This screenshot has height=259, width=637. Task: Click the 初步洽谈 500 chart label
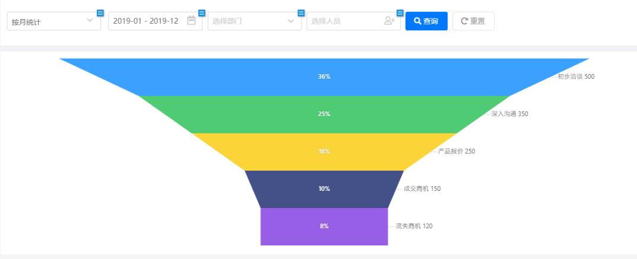(x=575, y=76)
